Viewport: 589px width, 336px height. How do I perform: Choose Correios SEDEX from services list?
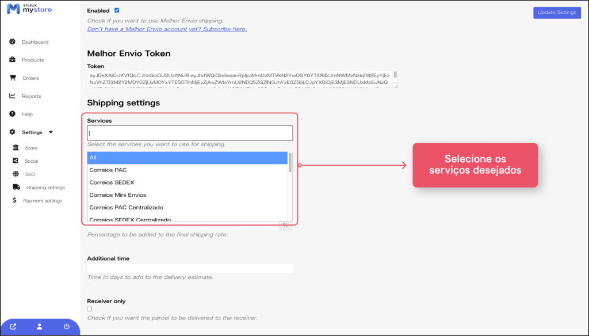coord(187,182)
